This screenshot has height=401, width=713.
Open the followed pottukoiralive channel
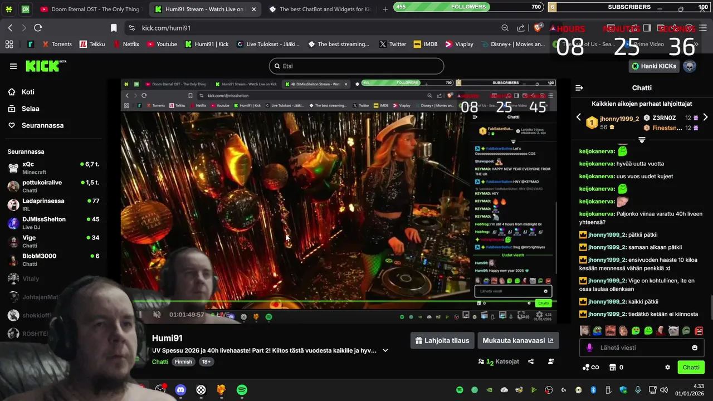tap(53, 186)
